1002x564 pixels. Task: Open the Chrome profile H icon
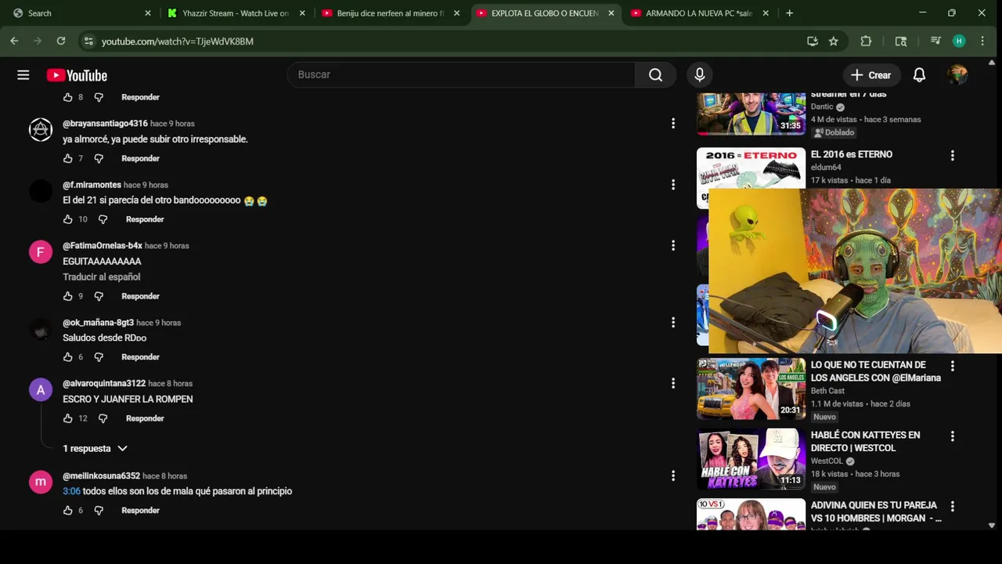coord(959,41)
